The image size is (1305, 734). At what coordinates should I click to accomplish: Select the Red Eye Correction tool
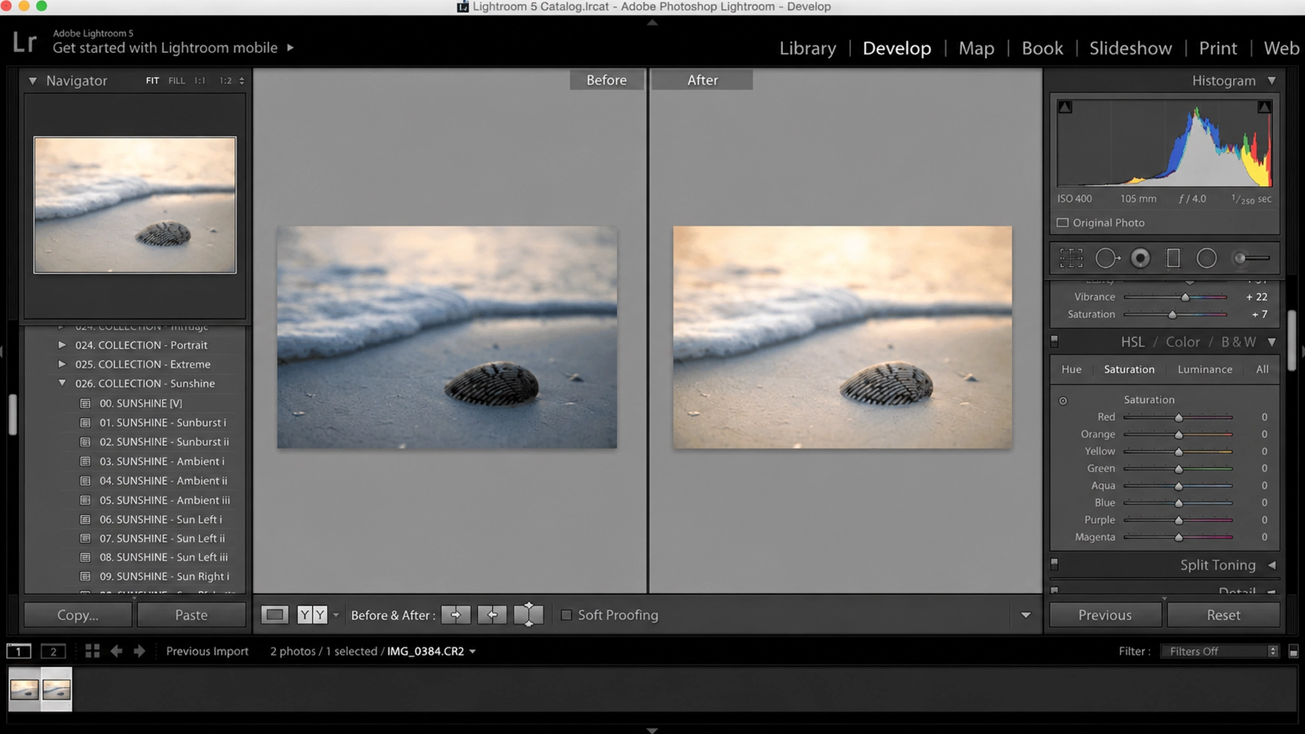pyautogui.click(x=1141, y=258)
